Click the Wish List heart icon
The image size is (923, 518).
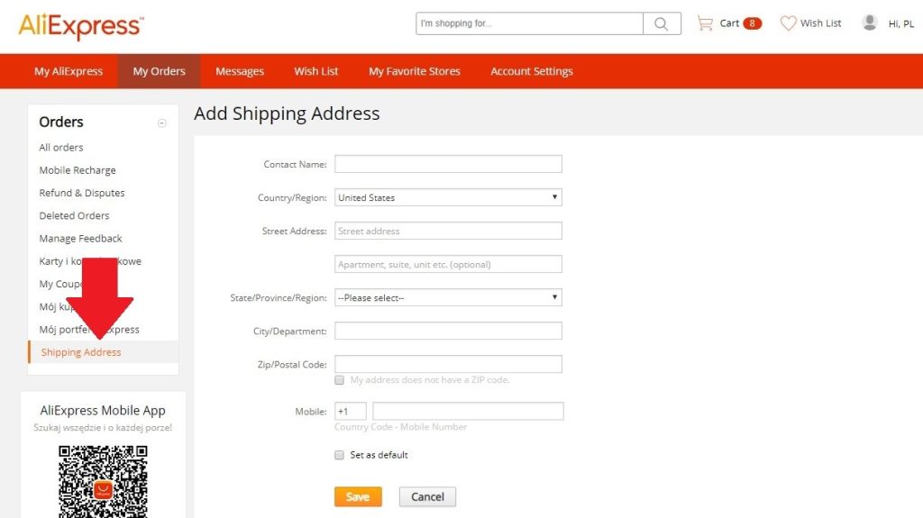[x=788, y=23]
